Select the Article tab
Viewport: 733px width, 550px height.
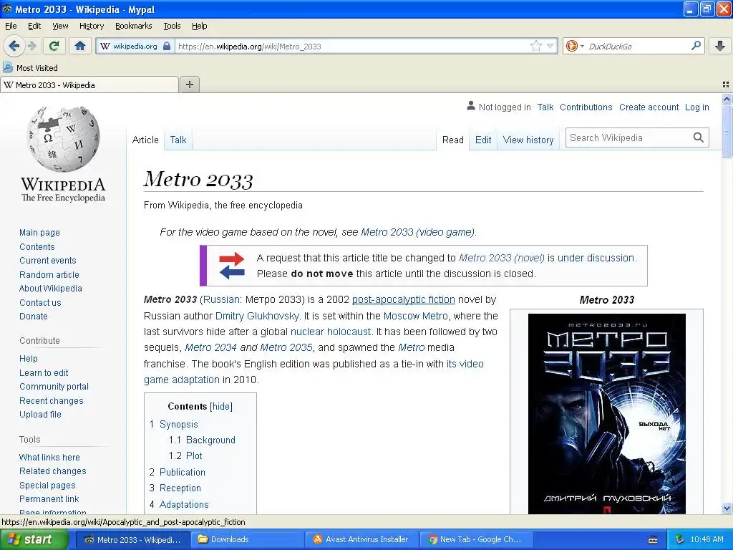coord(145,140)
